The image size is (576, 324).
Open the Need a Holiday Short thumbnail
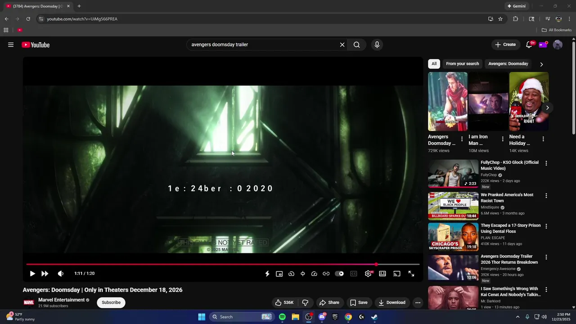[529, 102]
